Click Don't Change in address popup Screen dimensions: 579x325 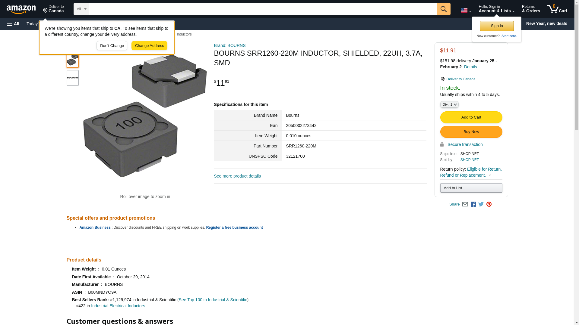112,46
